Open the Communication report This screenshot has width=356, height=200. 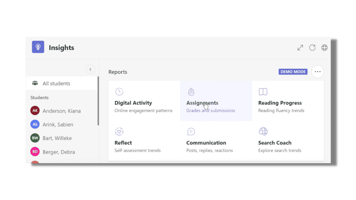[216, 141]
